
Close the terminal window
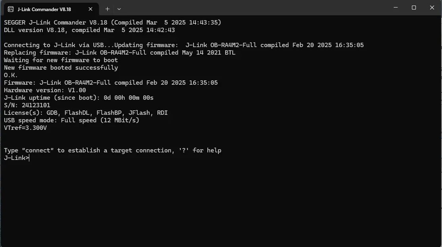pos(432,8)
